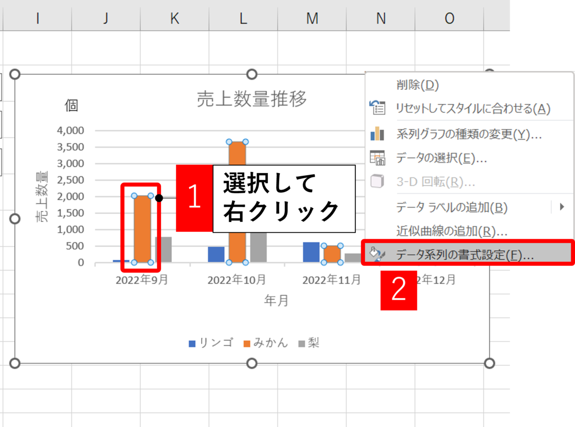Click the 1,000 axis value

(70, 229)
